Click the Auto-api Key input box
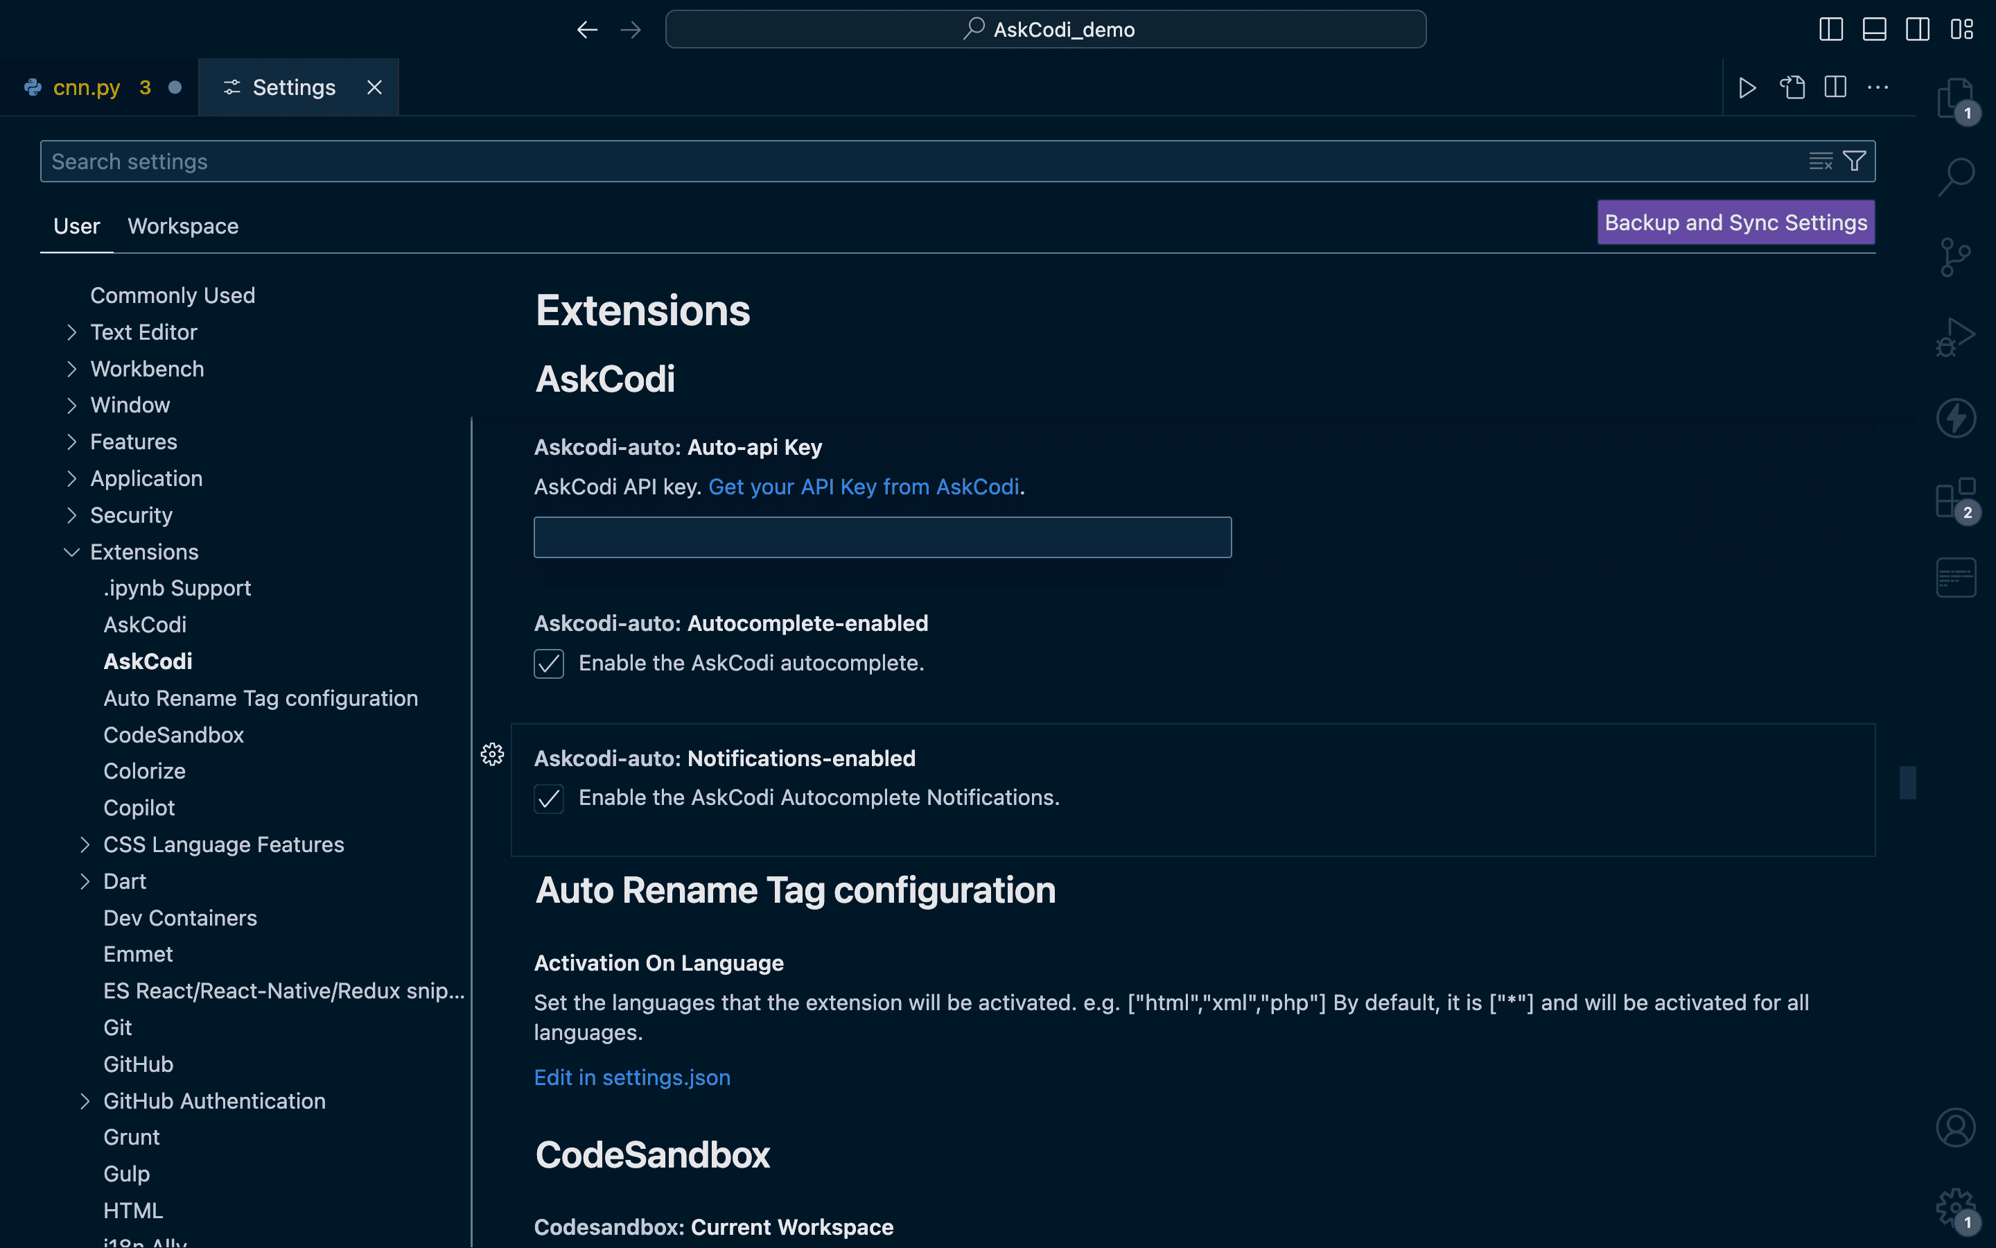The width and height of the screenshot is (1996, 1248). click(x=882, y=537)
